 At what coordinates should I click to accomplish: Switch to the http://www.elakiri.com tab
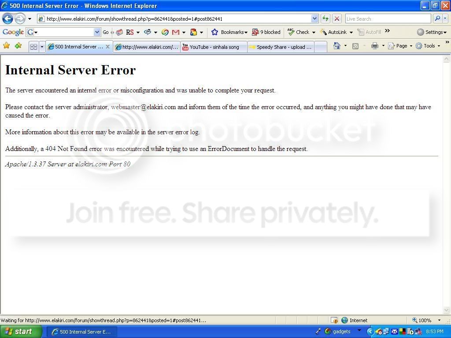click(x=147, y=47)
